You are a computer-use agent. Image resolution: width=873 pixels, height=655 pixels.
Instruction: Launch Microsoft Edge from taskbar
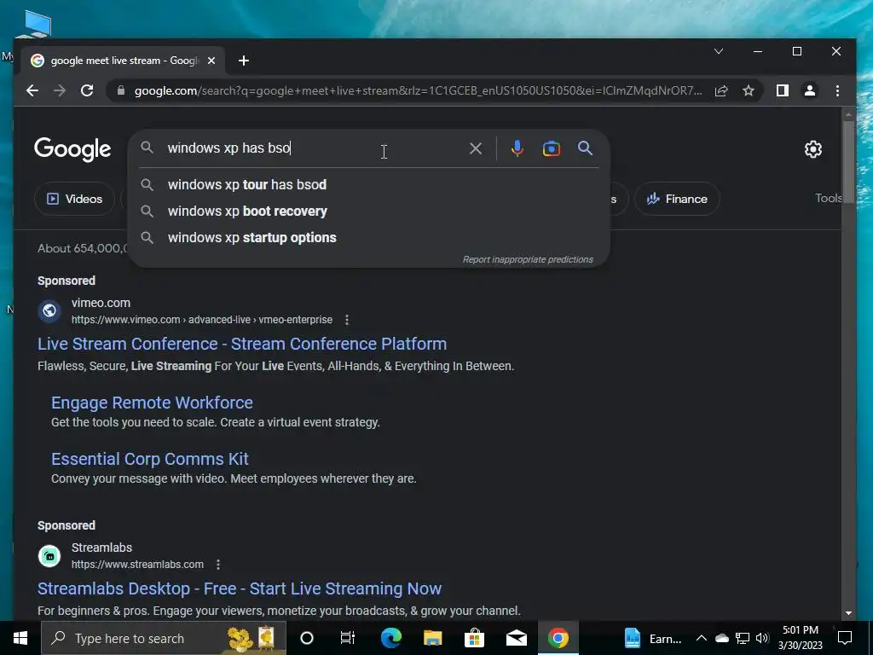[x=390, y=638]
